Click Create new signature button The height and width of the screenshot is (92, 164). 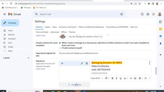point(74,85)
